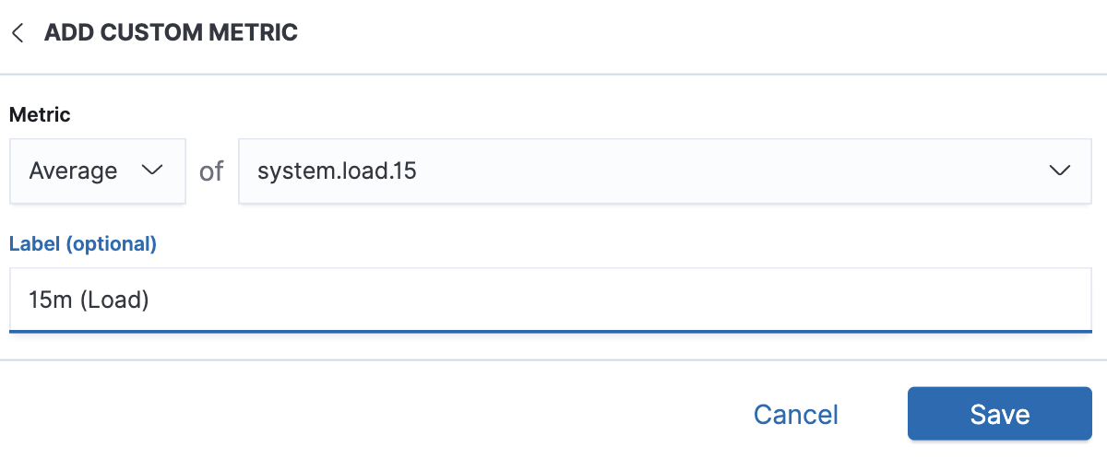Click the ADD CUSTOM METRIC heading
The image size is (1107, 459).
(x=171, y=33)
